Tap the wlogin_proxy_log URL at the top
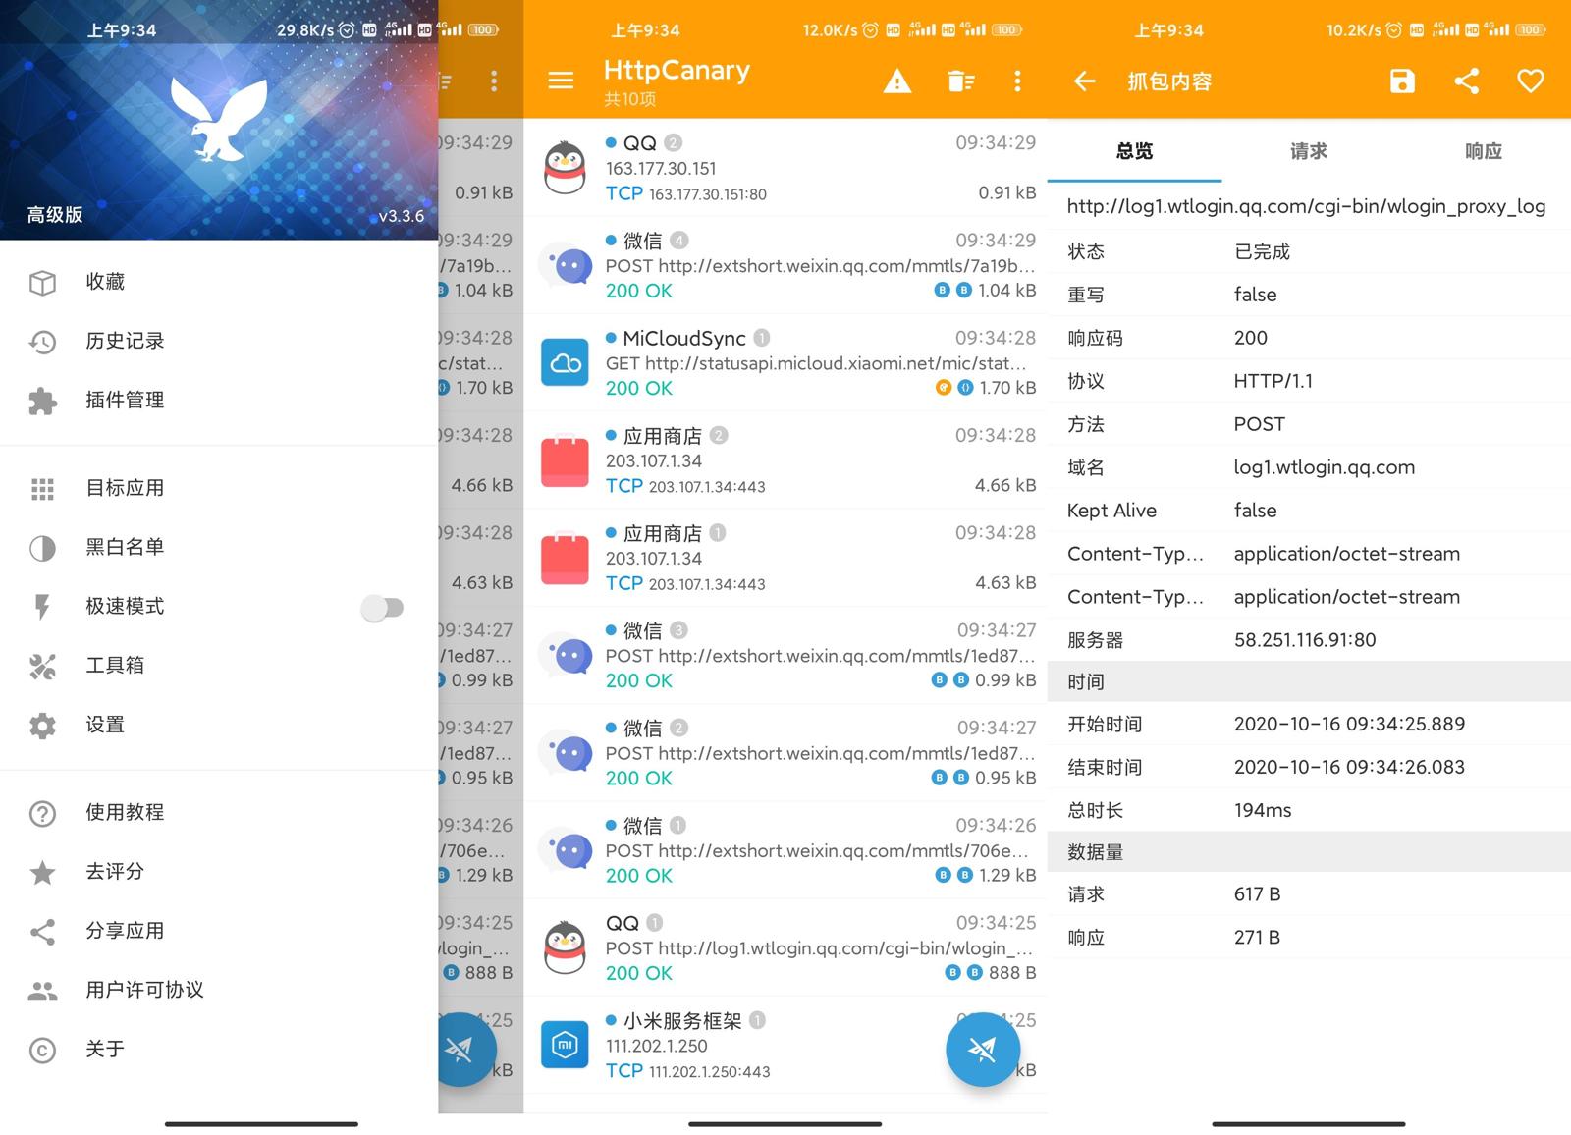 point(1306,206)
